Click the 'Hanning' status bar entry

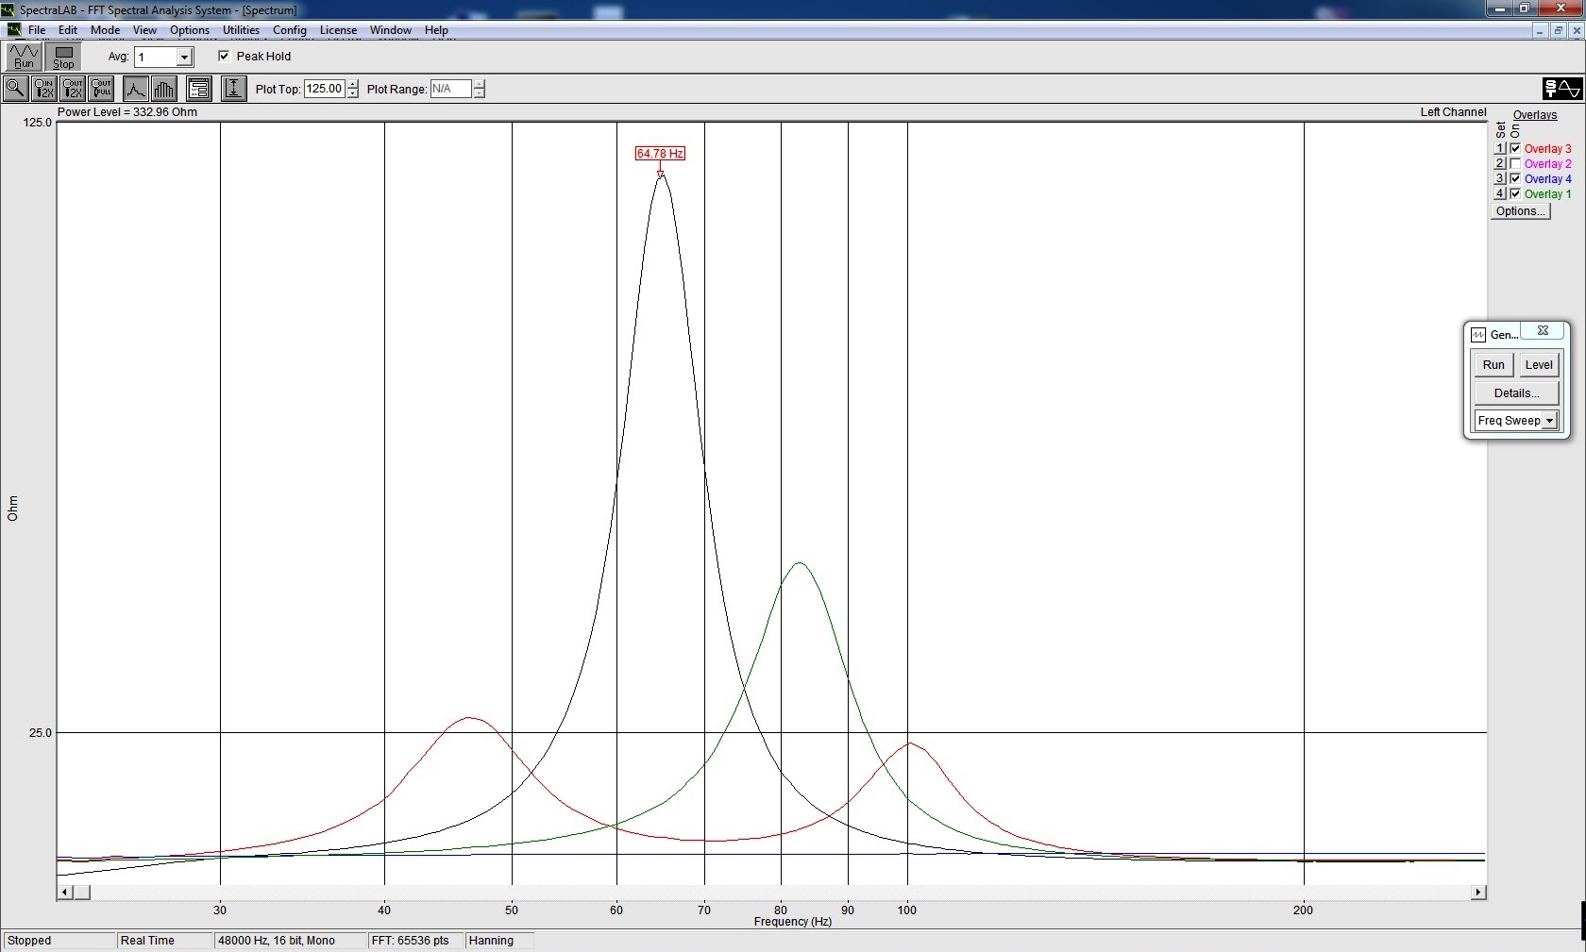tap(499, 941)
